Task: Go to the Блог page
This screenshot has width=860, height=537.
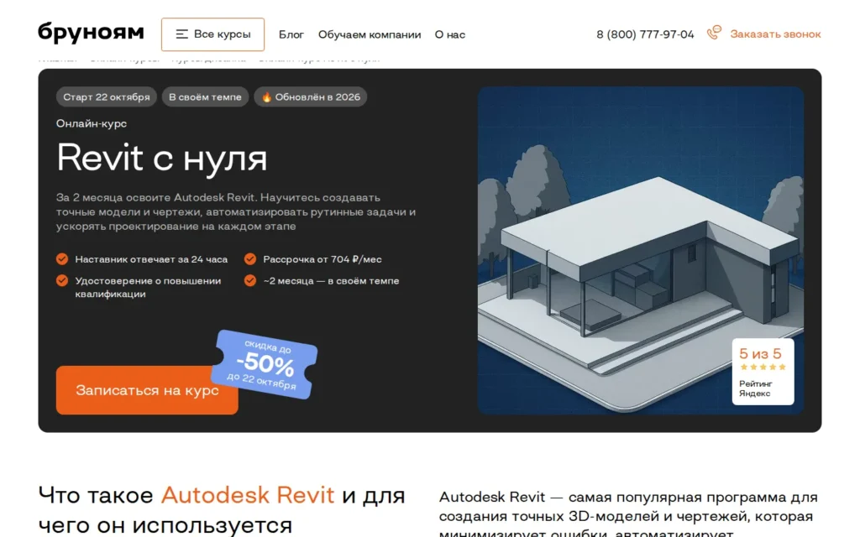Action: tap(291, 34)
